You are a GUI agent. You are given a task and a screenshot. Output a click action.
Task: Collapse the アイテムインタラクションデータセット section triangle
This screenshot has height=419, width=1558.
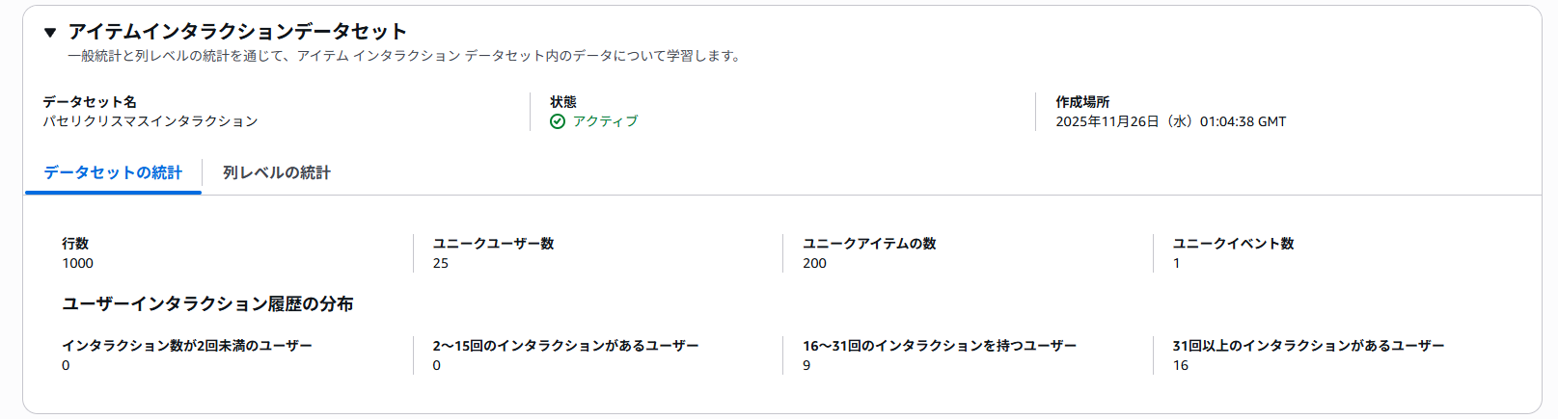click(x=50, y=33)
